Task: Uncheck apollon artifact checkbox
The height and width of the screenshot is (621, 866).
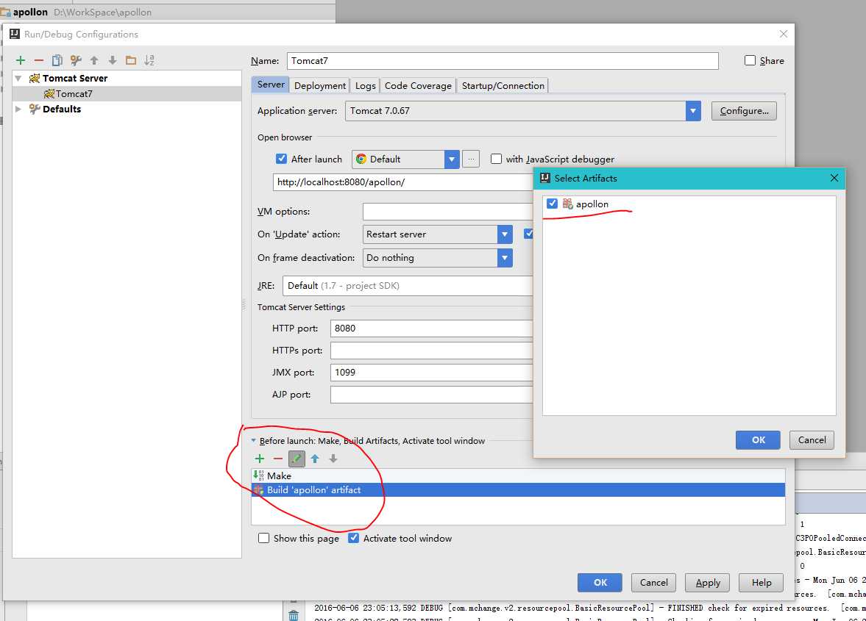Action: [552, 204]
